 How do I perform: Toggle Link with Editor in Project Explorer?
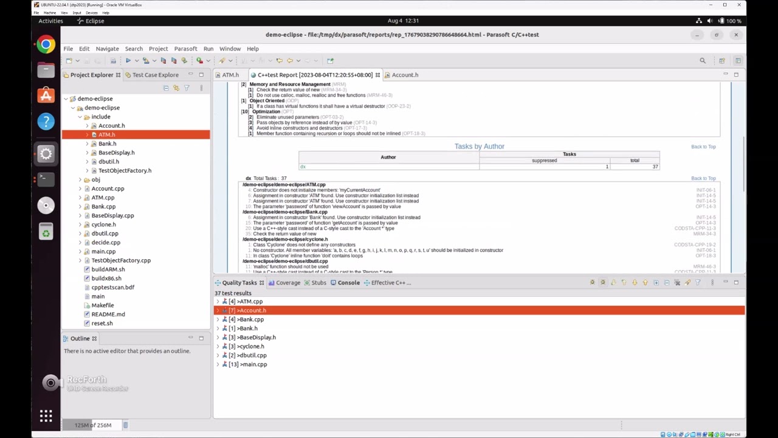176,88
